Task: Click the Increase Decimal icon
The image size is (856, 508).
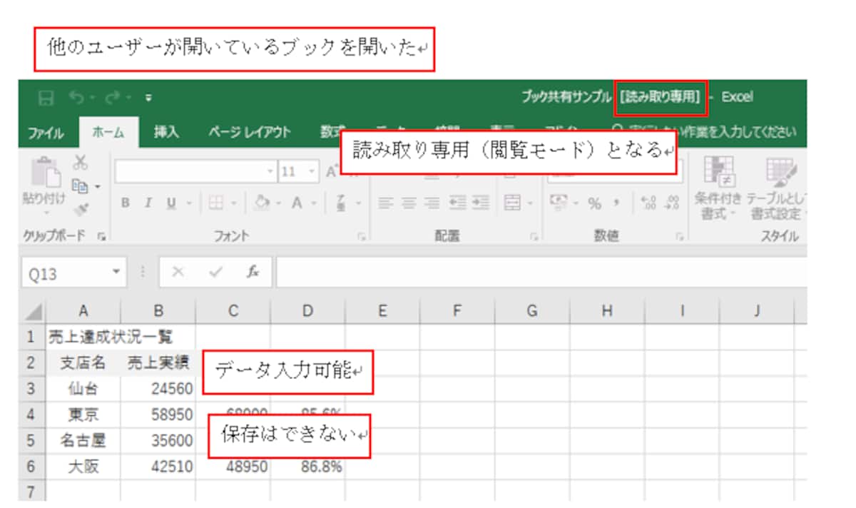Action: (649, 204)
